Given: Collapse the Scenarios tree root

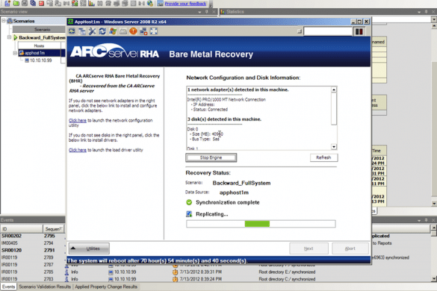Looking at the screenshot, I should point(4,21).
